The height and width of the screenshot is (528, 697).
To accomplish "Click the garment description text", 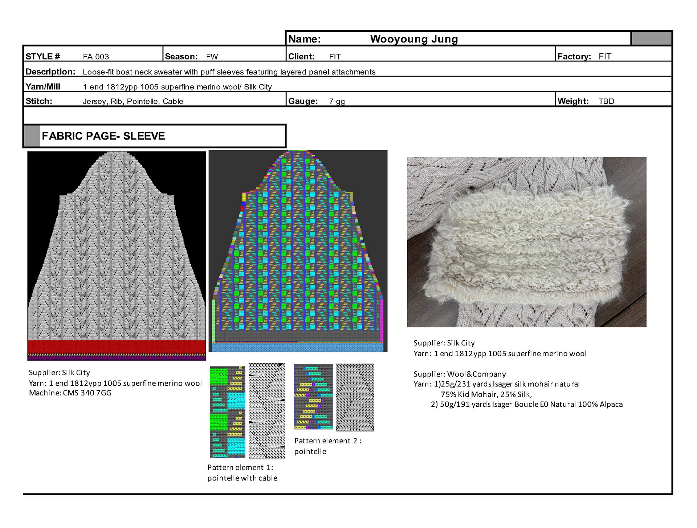I will [x=229, y=72].
